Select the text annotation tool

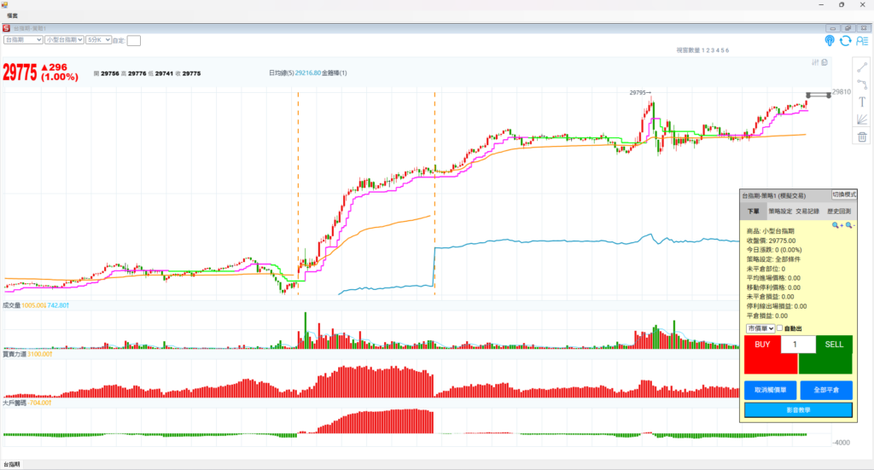click(862, 102)
